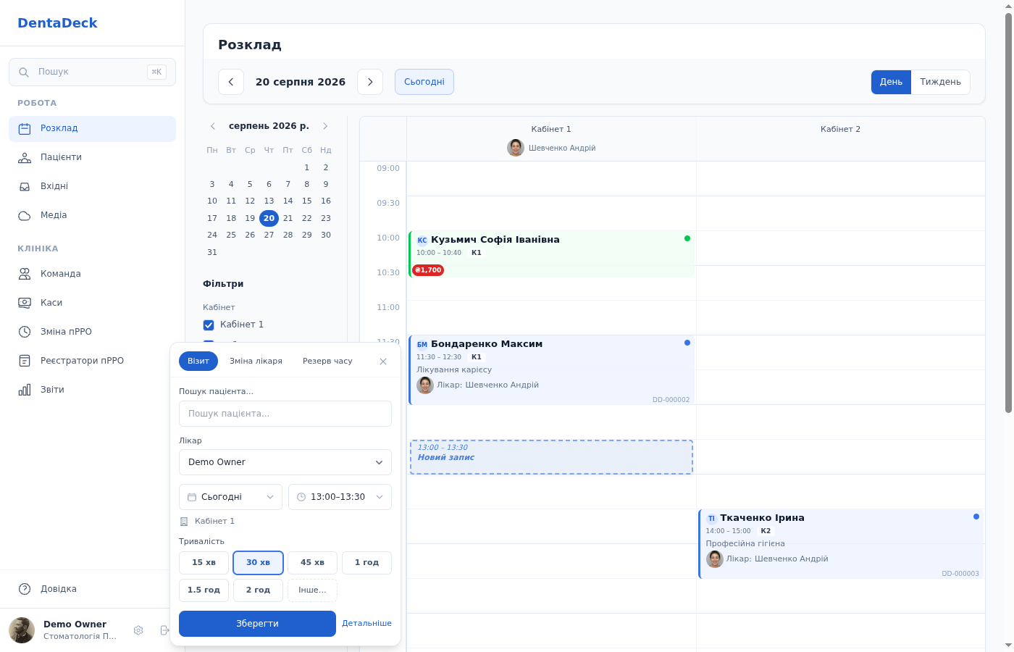This screenshot has height=652, width=1014.
Task: Go to previous day arrow
Action: 231,82
